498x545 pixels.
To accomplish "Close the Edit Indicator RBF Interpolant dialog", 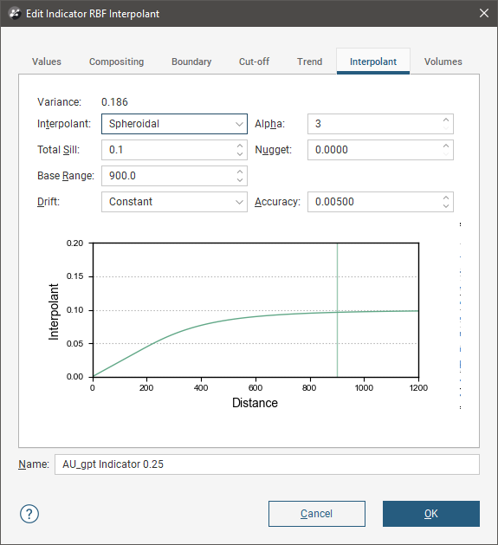I will pos(484,13).
